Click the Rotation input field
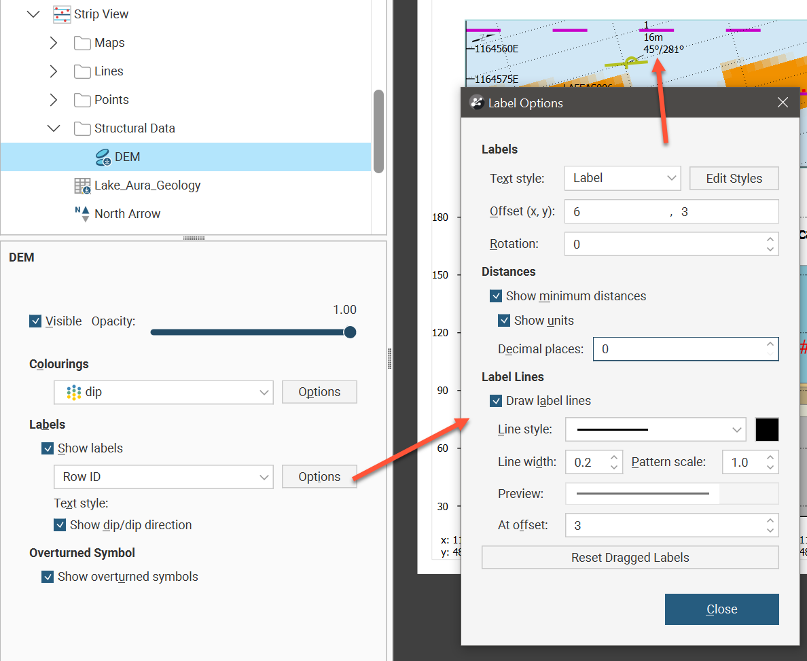This screenshot has height=661, width=807. coord(662,244)
